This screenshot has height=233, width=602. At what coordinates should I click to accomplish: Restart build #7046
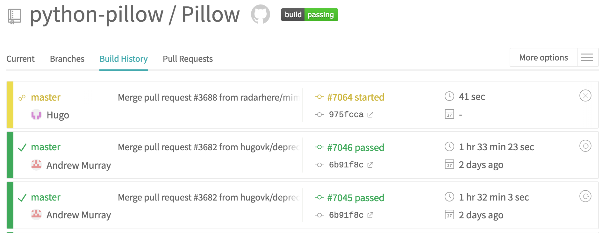pyautogui.click(x=585, y=146)
